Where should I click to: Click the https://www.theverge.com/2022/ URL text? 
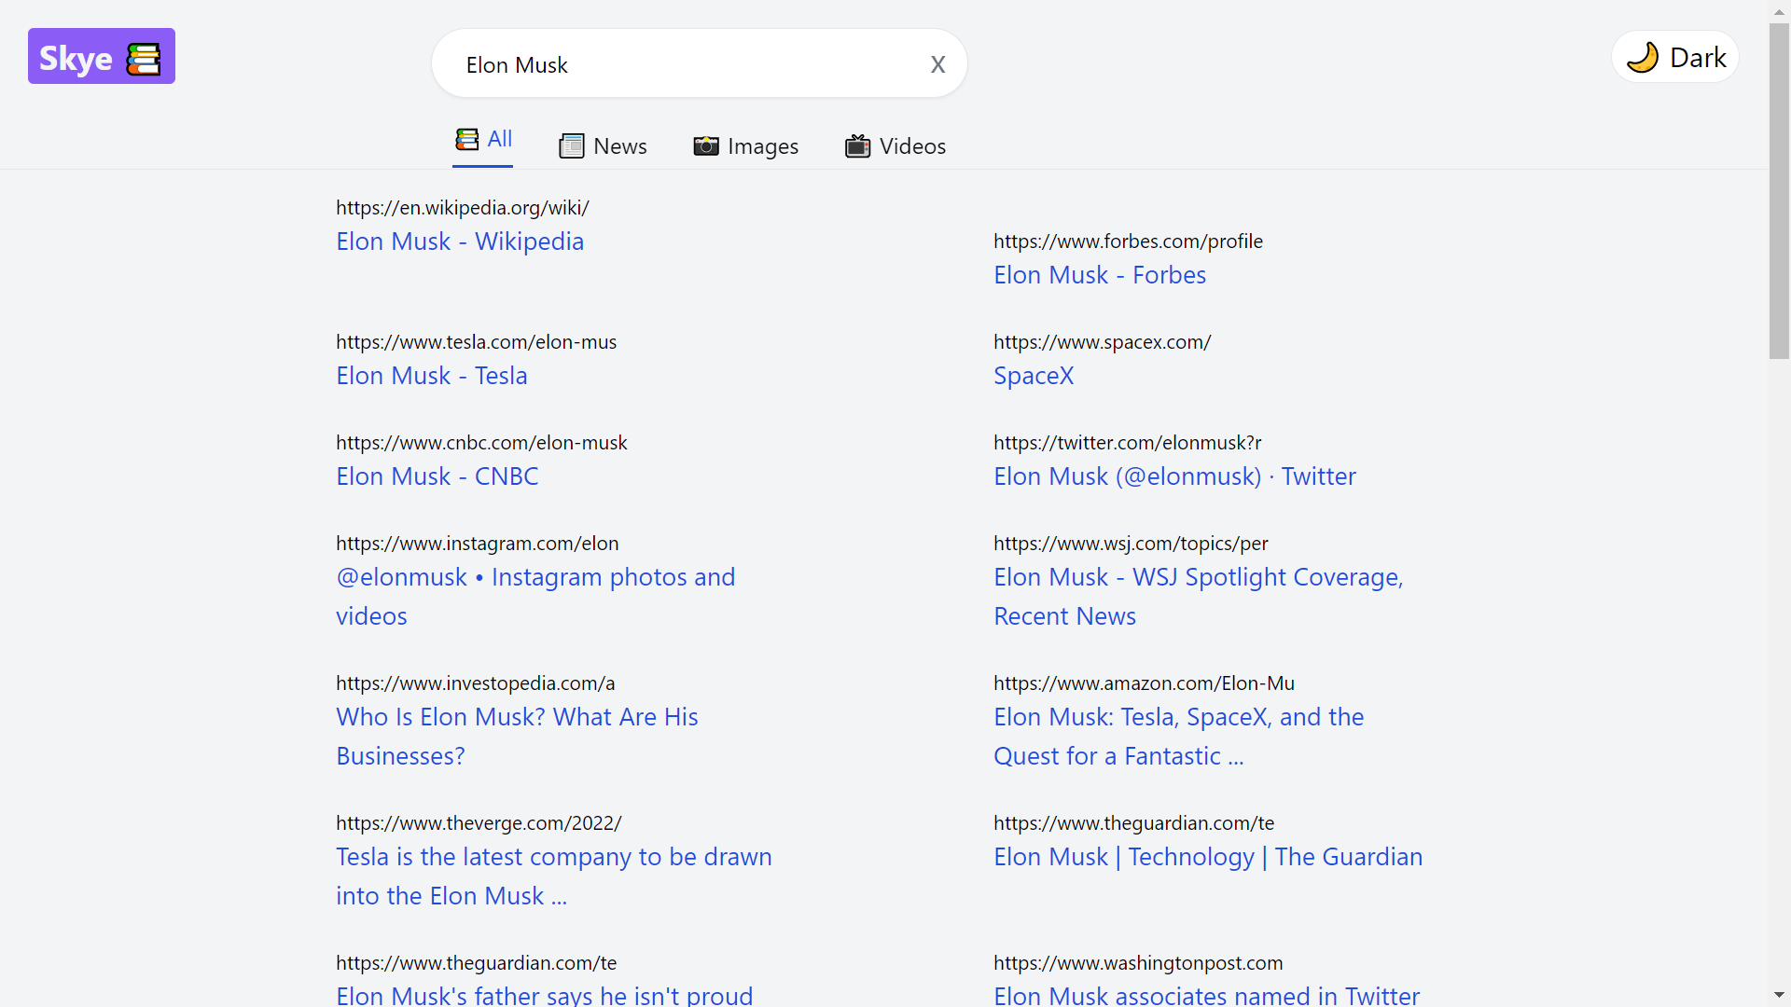tap(479, 823)
